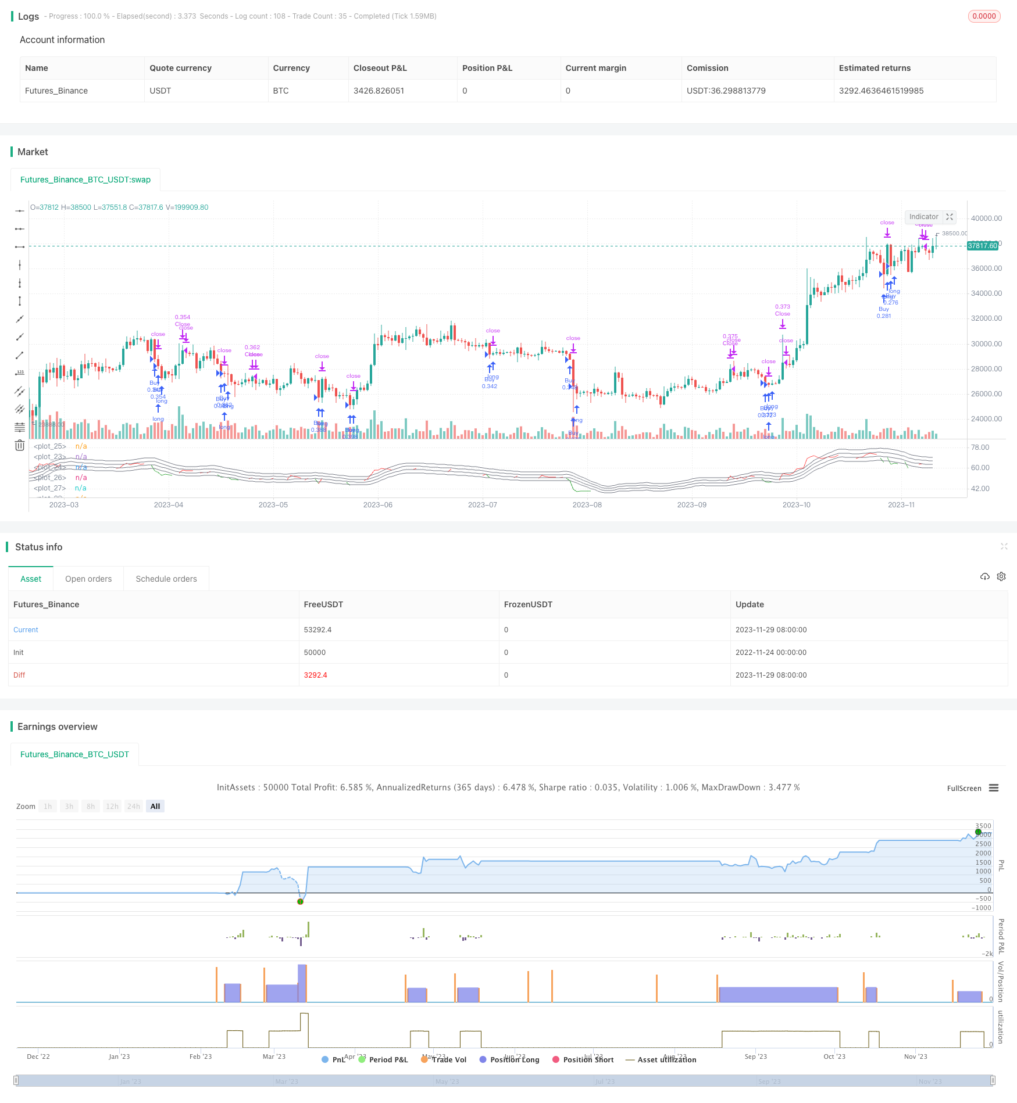
Task: Select the Futures_Binance_BTC_USDT:swap market tab
Action: pos(85,180)
